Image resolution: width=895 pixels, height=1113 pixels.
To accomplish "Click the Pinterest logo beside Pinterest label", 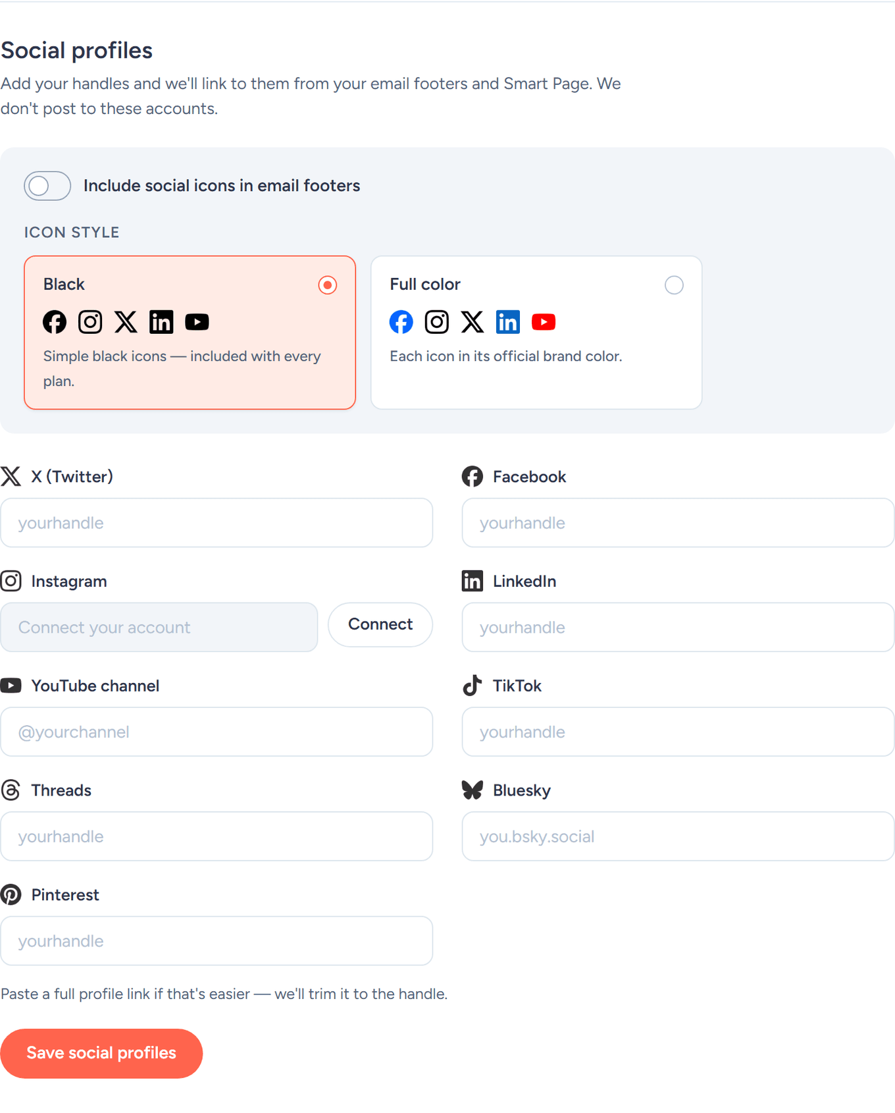I will pyautogui.click(x=11, y=895).
